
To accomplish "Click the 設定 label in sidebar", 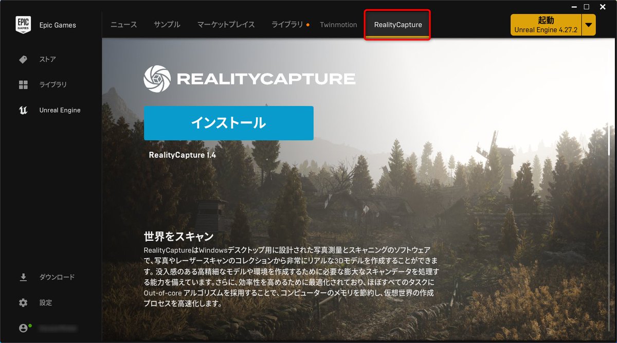I will click(x=46, y=303).
